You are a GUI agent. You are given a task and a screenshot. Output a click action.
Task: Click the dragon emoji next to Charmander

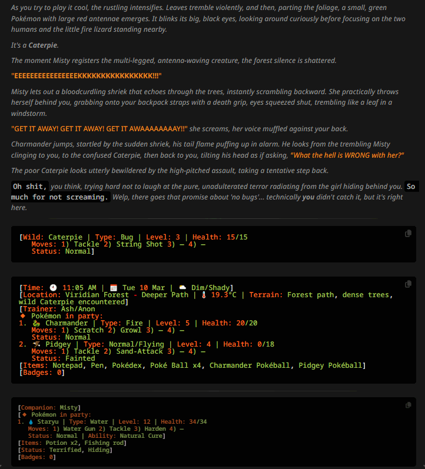pos(36,323)
